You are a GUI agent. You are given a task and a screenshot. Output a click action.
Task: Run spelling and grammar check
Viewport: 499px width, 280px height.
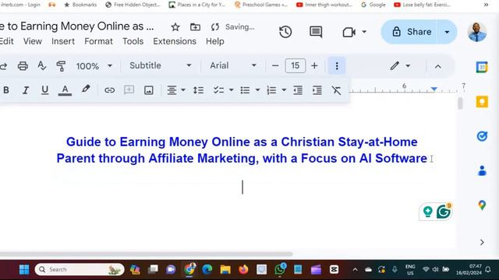click(41, 66)
